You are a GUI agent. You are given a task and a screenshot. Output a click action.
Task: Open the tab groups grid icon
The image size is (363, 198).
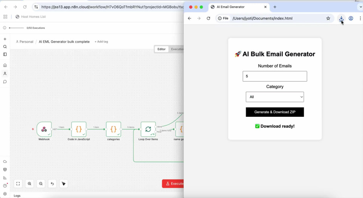[5, 17]
